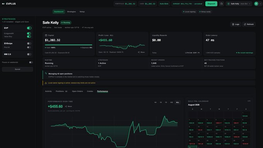Click the $0.00 Liquidity Rewards value
The width and height of the screenshot is (263, 148).
pos(156,40)
